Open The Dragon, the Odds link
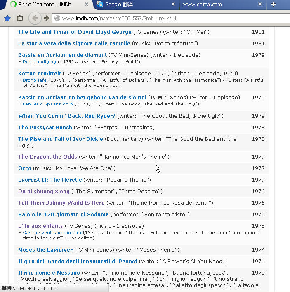Image resolution: width=290 pixels, height=292 pixels. (x=47, y=157)
